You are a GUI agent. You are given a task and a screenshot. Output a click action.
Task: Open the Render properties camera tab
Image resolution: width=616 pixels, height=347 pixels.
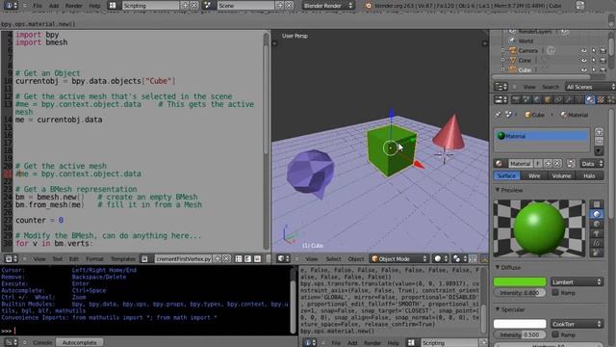[516, 99]
